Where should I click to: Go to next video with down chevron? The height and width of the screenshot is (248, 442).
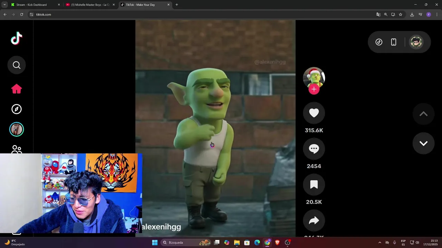click(x=423, y=143)
